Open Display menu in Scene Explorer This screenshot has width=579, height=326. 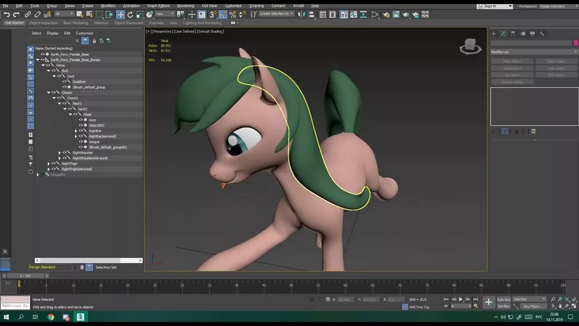pyautogui.click(x=52, y=33)
